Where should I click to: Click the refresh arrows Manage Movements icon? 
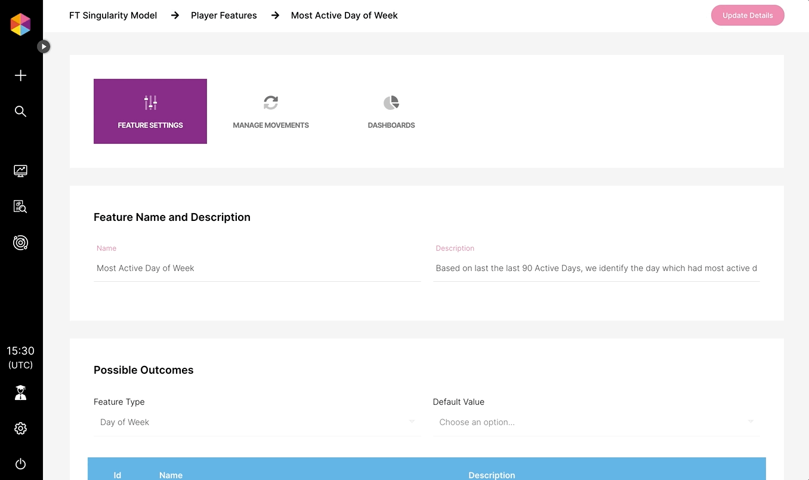click(271, 103)
